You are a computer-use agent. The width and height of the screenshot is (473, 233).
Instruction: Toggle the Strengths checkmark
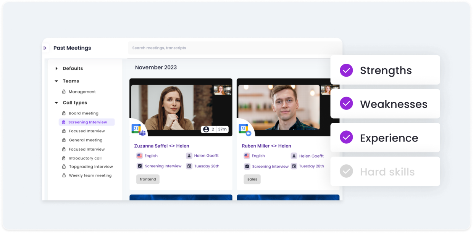[x=346, y=70]
